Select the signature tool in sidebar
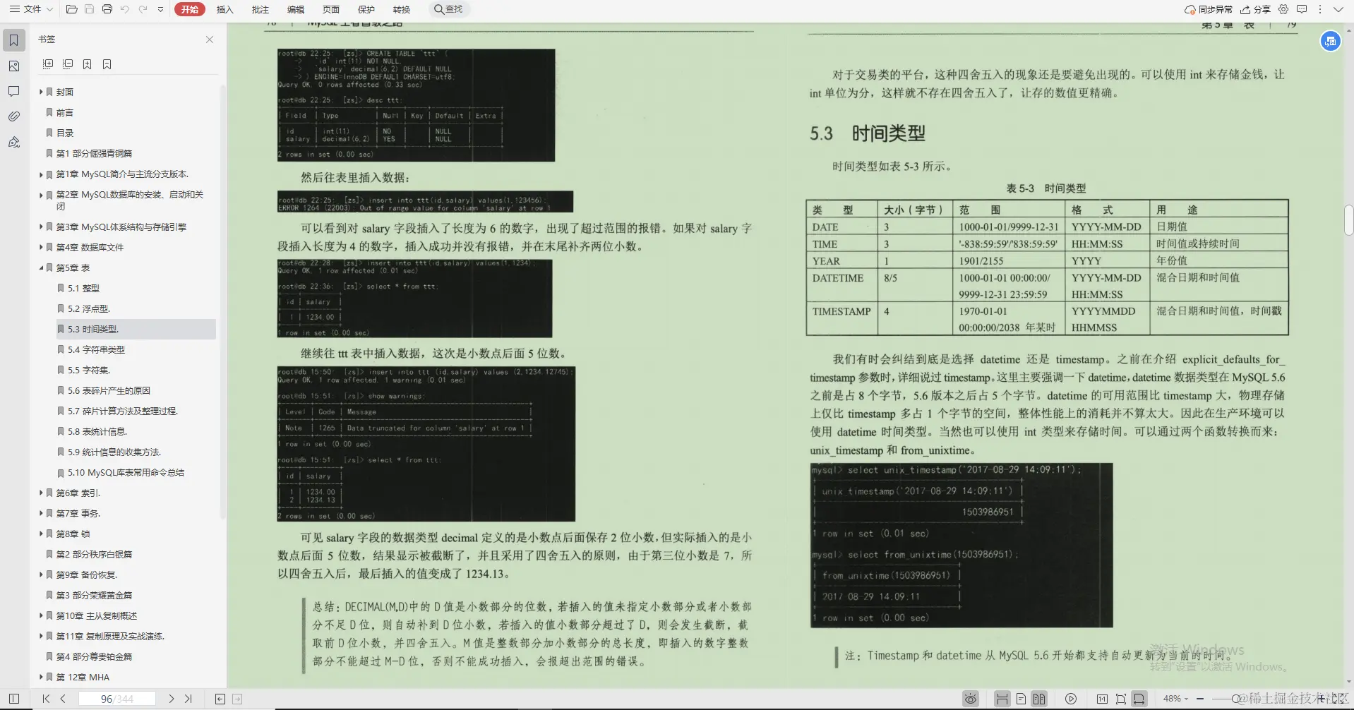The width and height of the screenshot is (1354, 710). click(13, 142)
